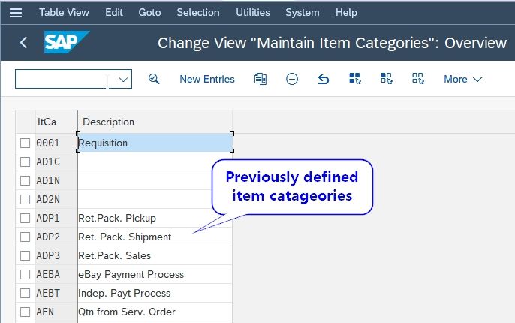Click the Select All icon
Image resolution: width=515 pixels, height=323 pixels.
(354, 79)
